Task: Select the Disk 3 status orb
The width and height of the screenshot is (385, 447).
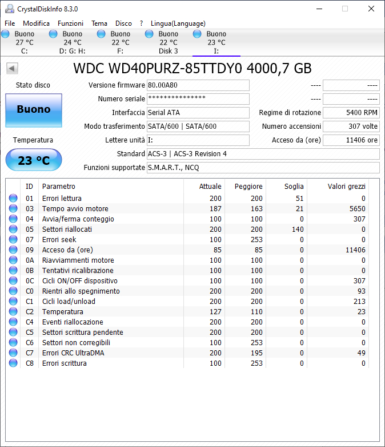Action: click(149, 34)
